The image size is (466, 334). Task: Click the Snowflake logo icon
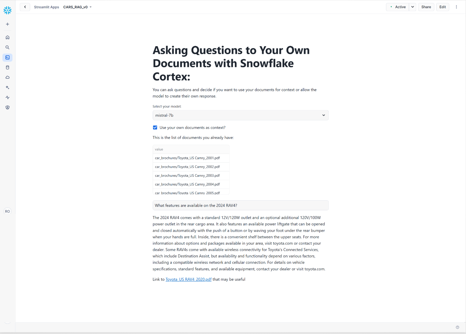point(8,10)
